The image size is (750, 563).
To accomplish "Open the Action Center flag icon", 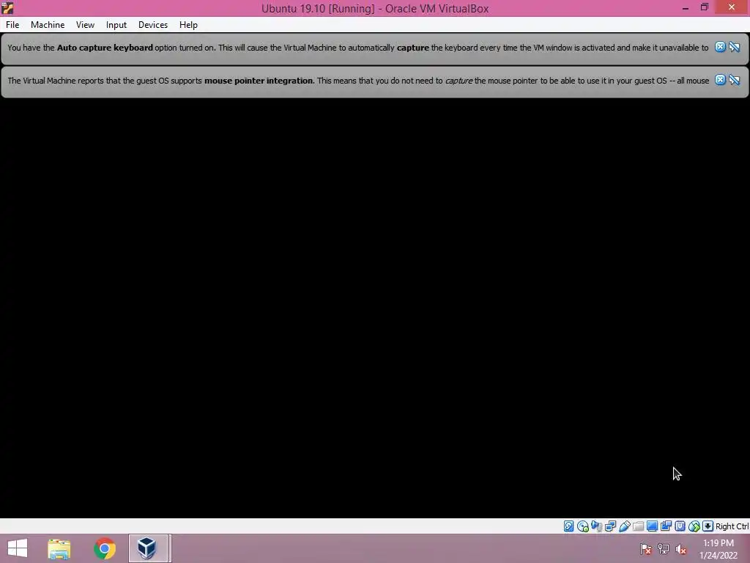I will click(646, 549).
